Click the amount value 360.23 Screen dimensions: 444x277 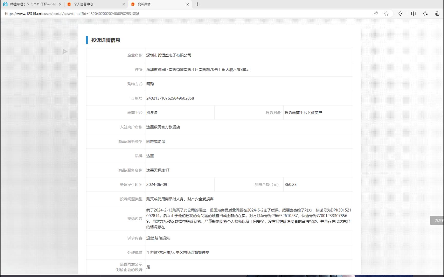[x=291, y=184]
